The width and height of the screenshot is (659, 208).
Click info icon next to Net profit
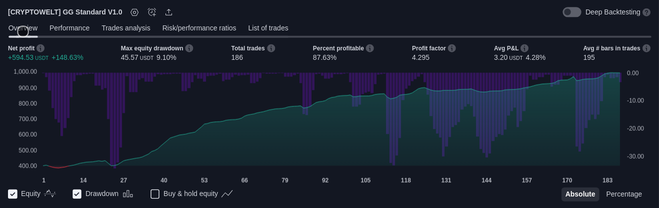40,48
